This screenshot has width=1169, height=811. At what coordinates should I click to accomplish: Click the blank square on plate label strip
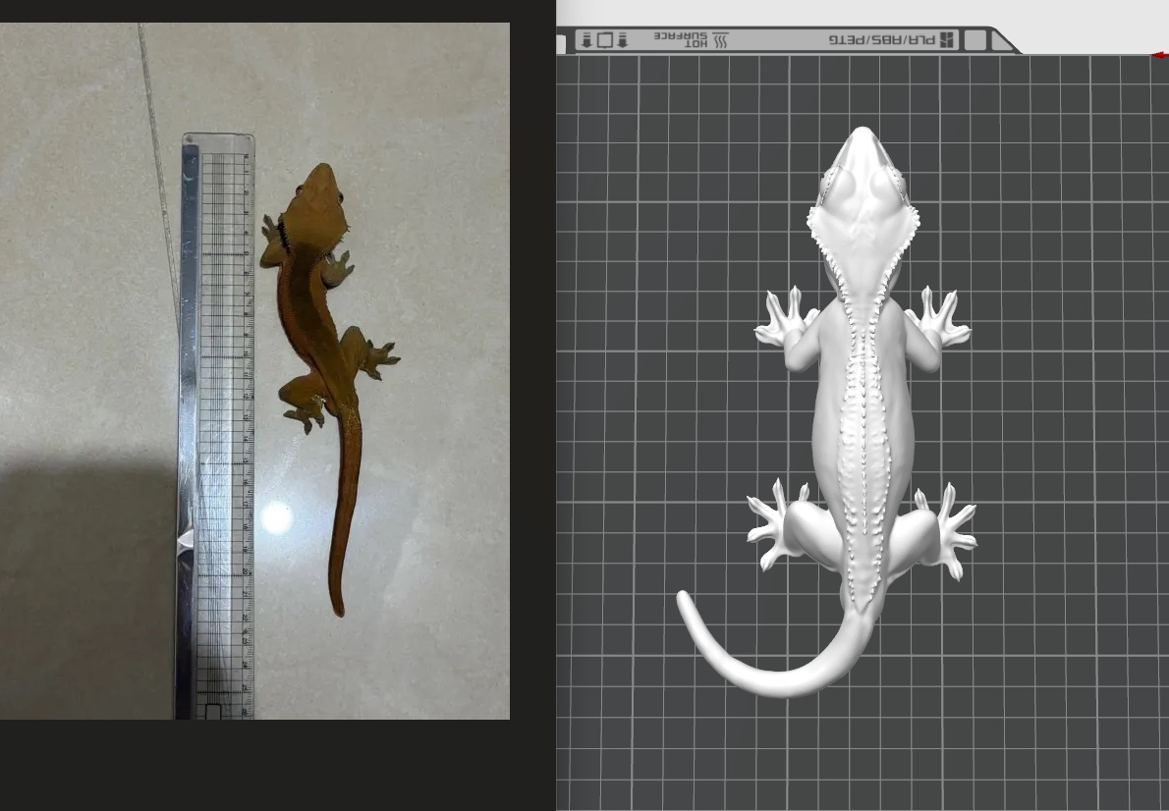974,40
